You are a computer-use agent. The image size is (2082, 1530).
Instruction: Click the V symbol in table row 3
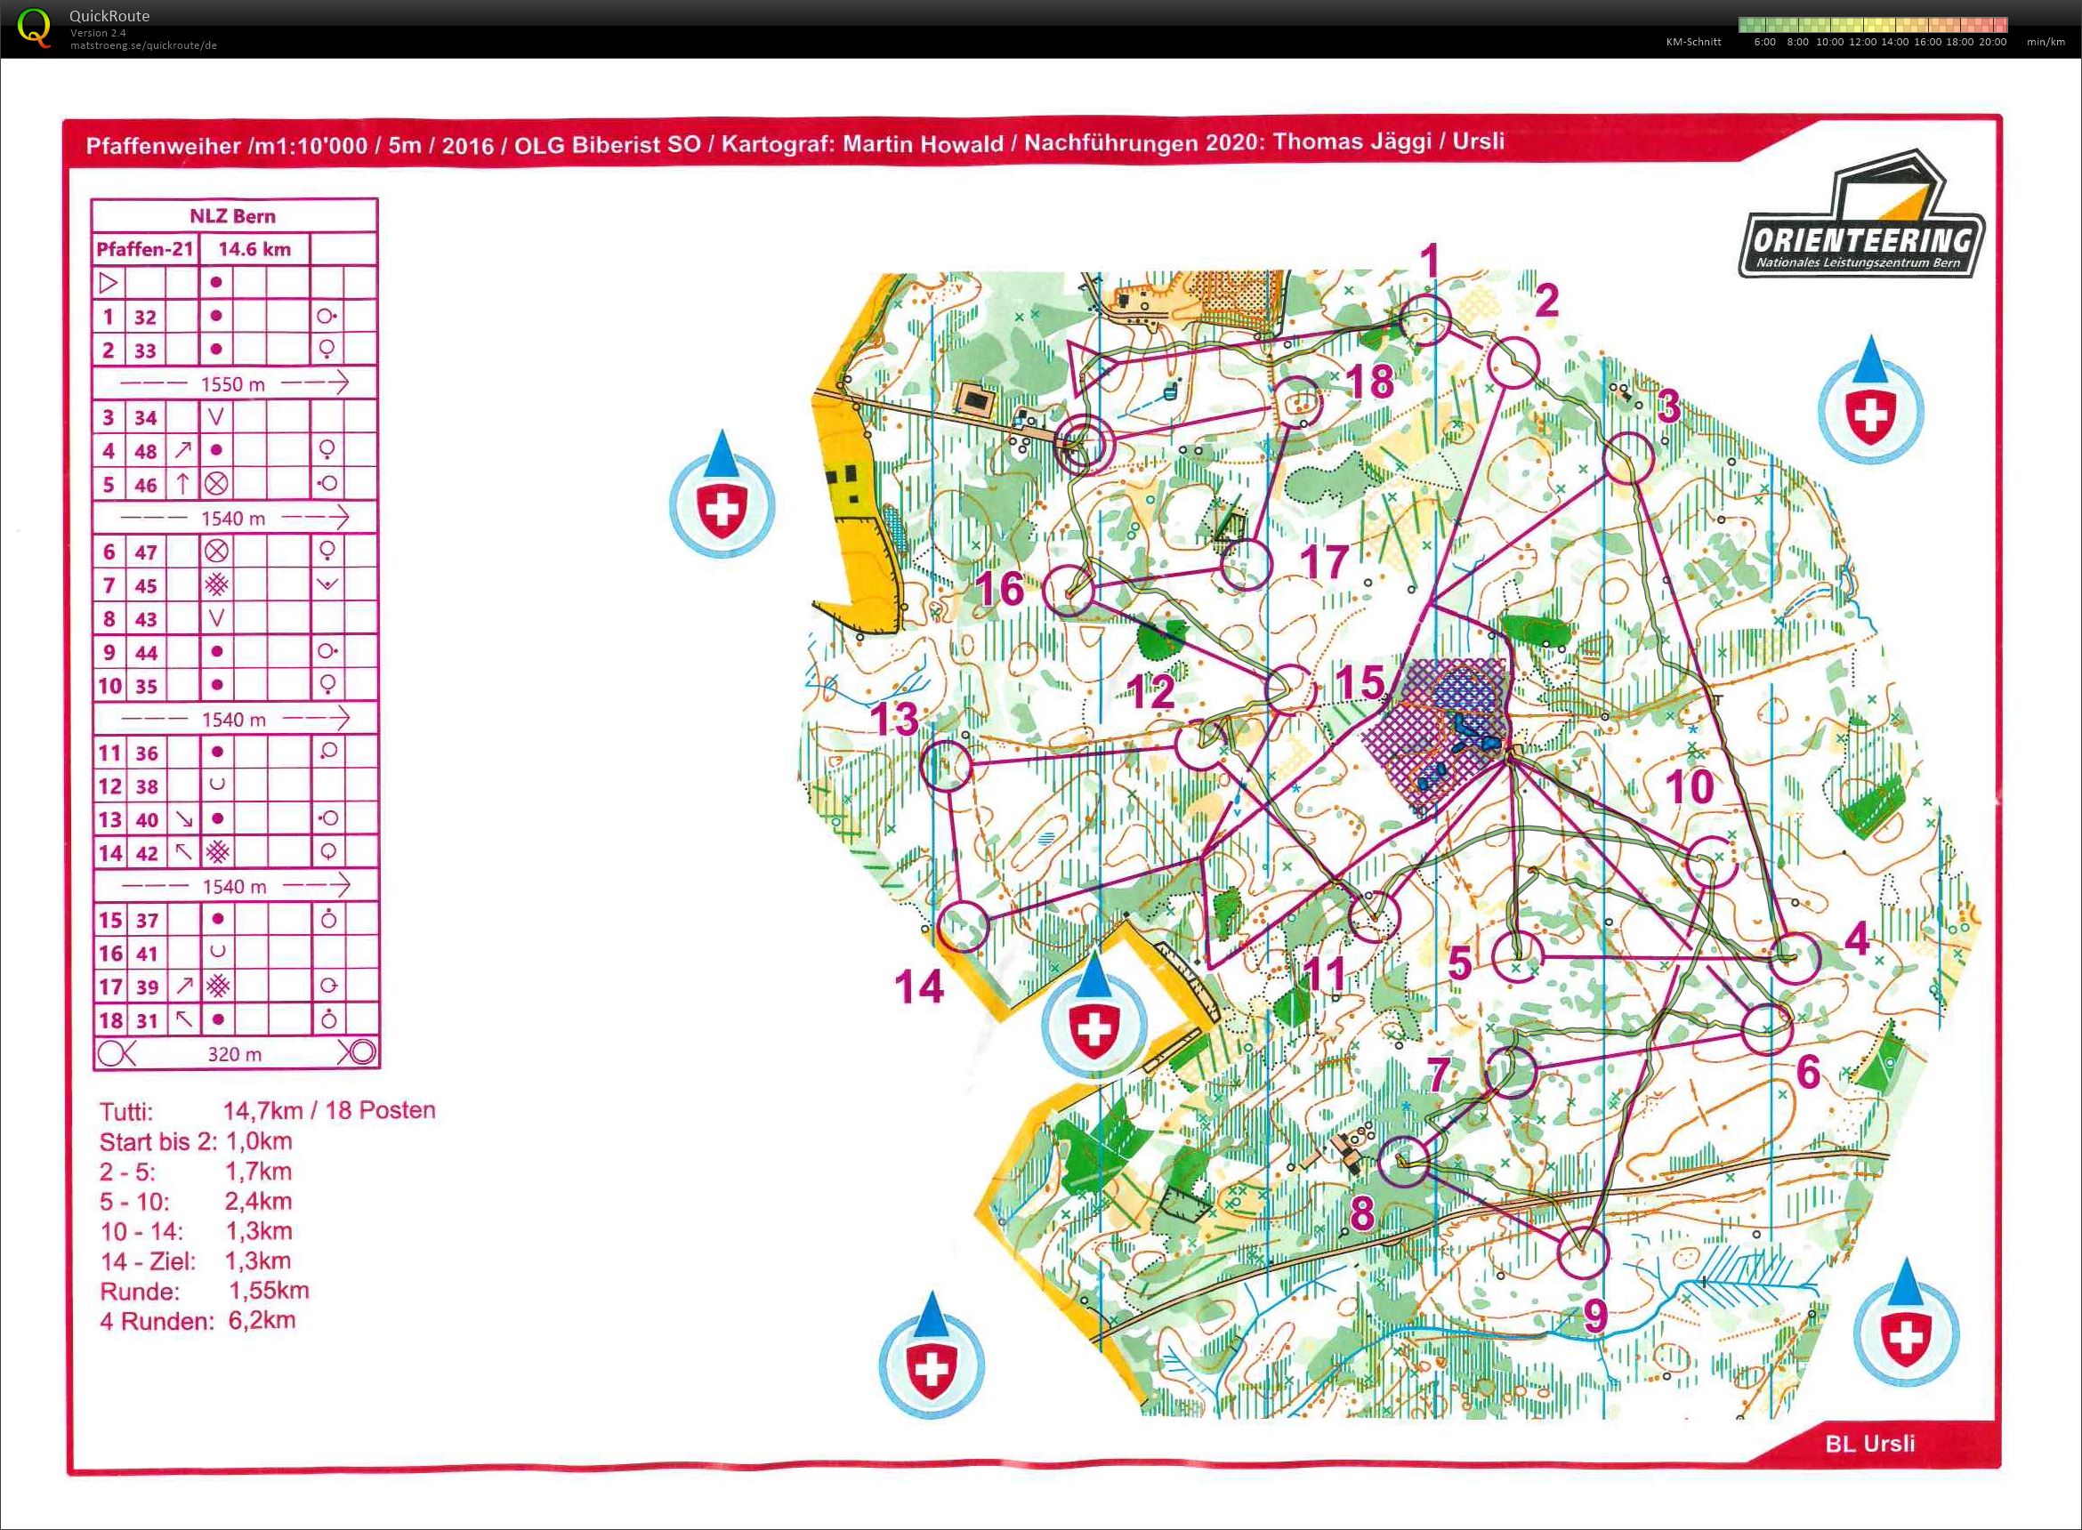click(x=216, y=417)
